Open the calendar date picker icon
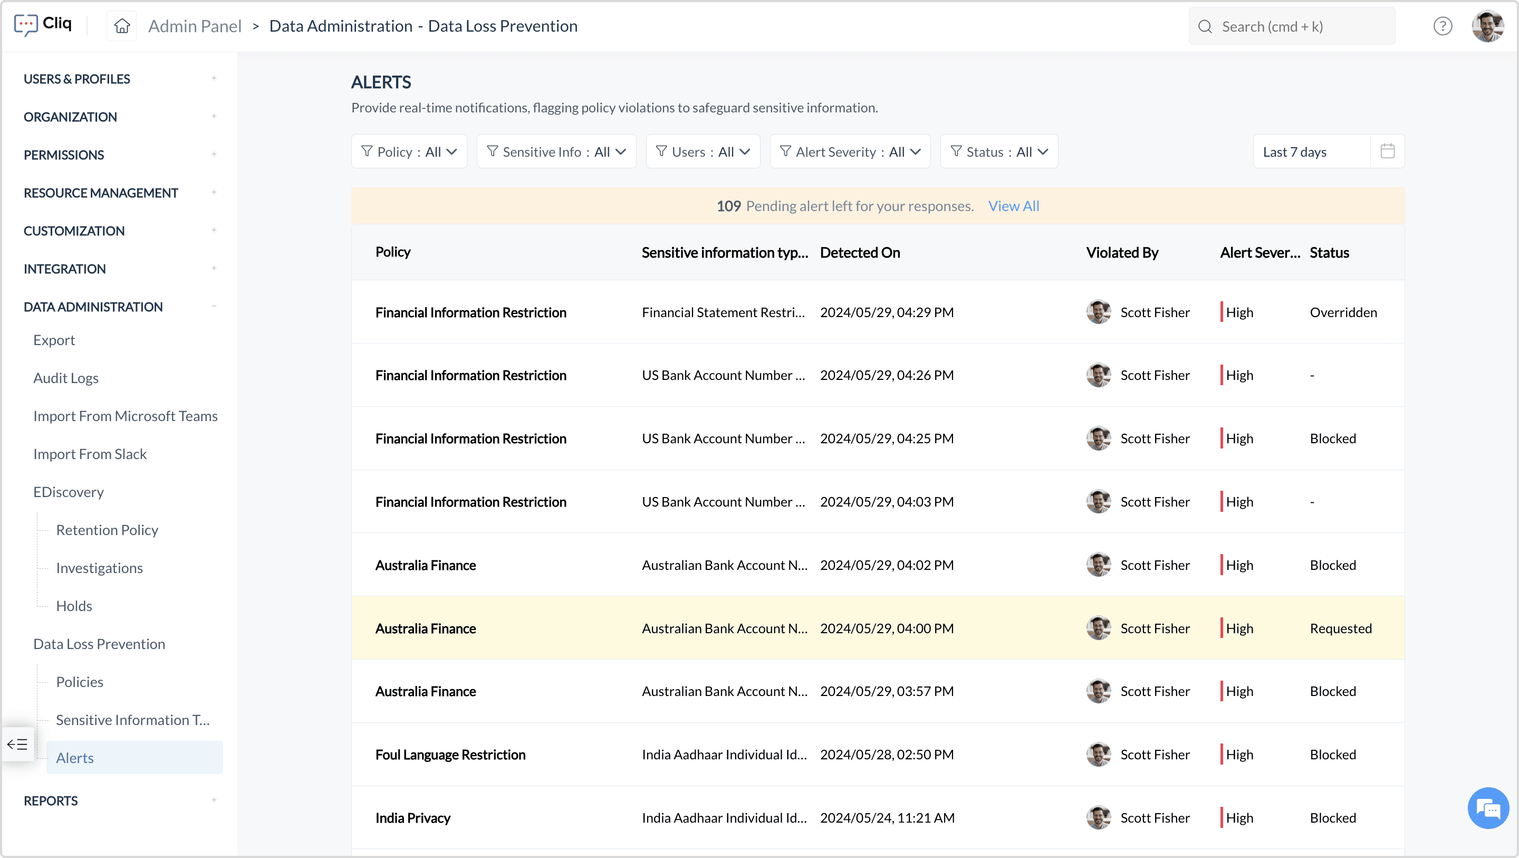The width and height of the screenshot is (1519, 858). click(x=1388, y=151)
